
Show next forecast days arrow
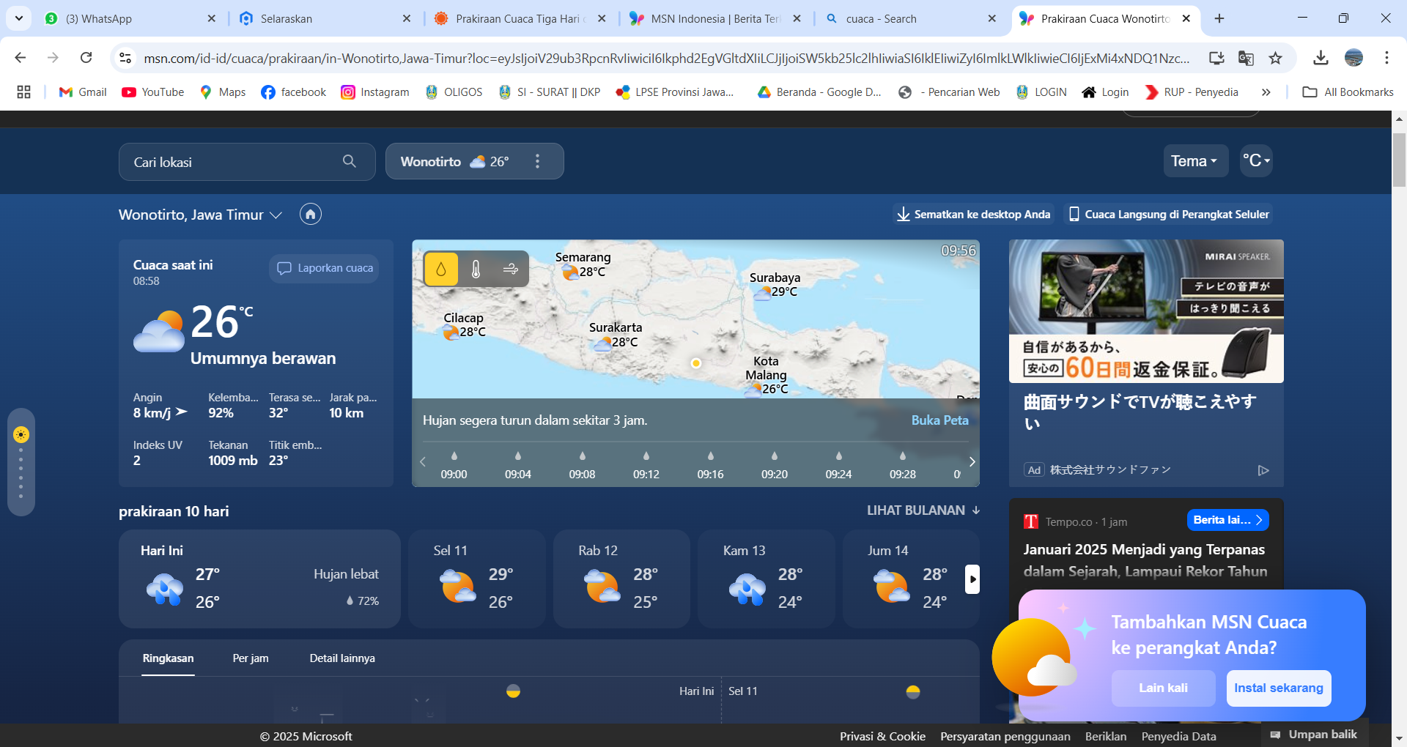click(972, 579)
